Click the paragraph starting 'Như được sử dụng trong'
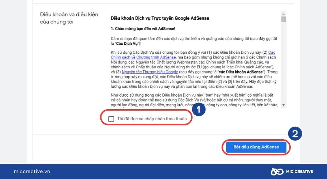The image size is (327, 179). pos(194,100)
